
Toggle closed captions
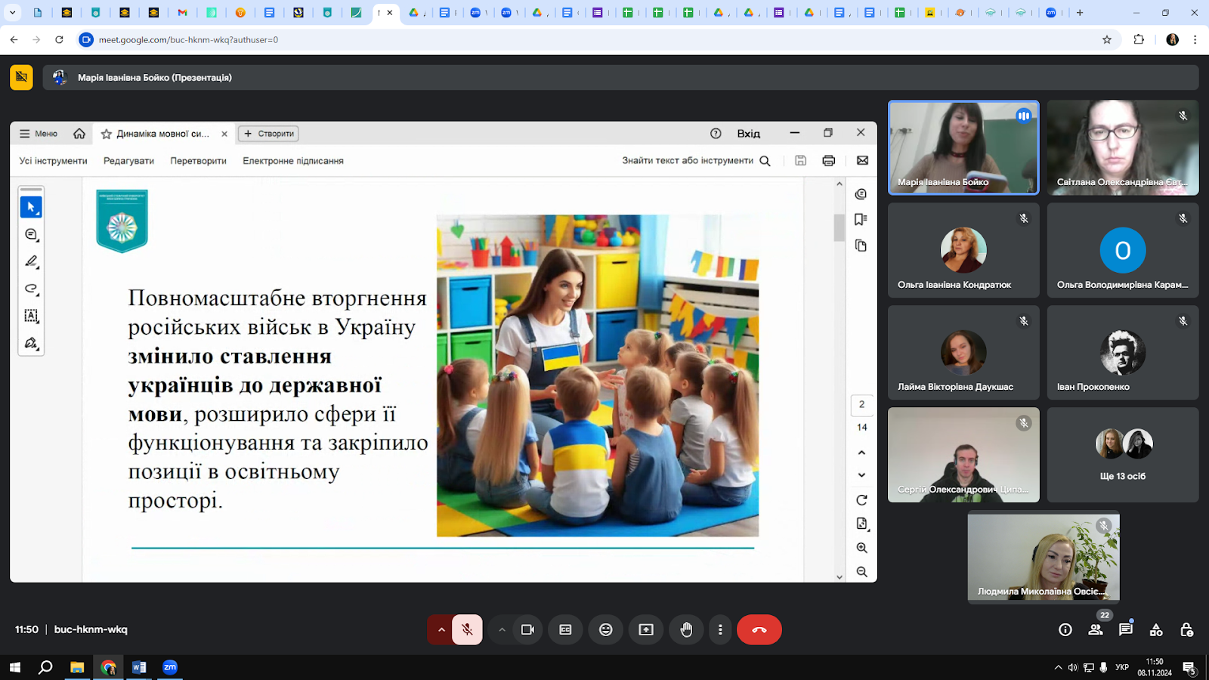(x=565, y=629)
